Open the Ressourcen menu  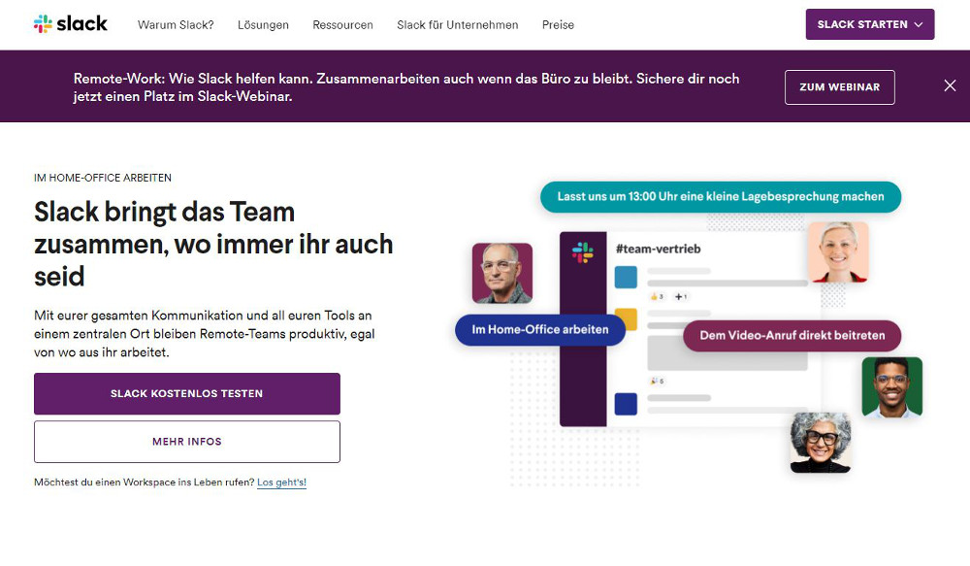coord(342,25)
